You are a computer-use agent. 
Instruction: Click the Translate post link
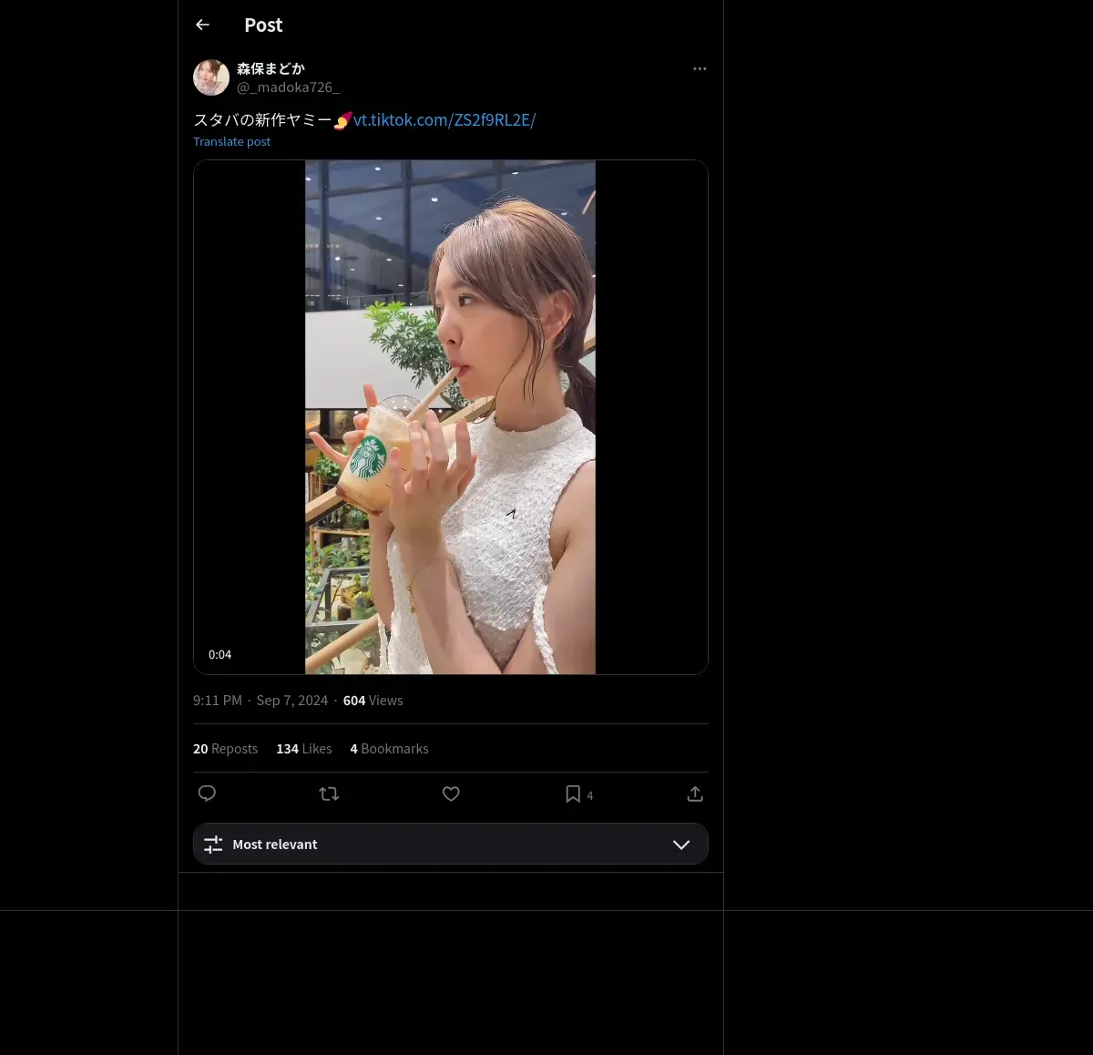231,141
